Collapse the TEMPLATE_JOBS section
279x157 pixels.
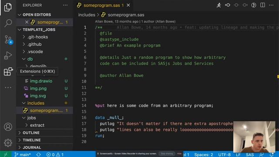coord(44,30)
